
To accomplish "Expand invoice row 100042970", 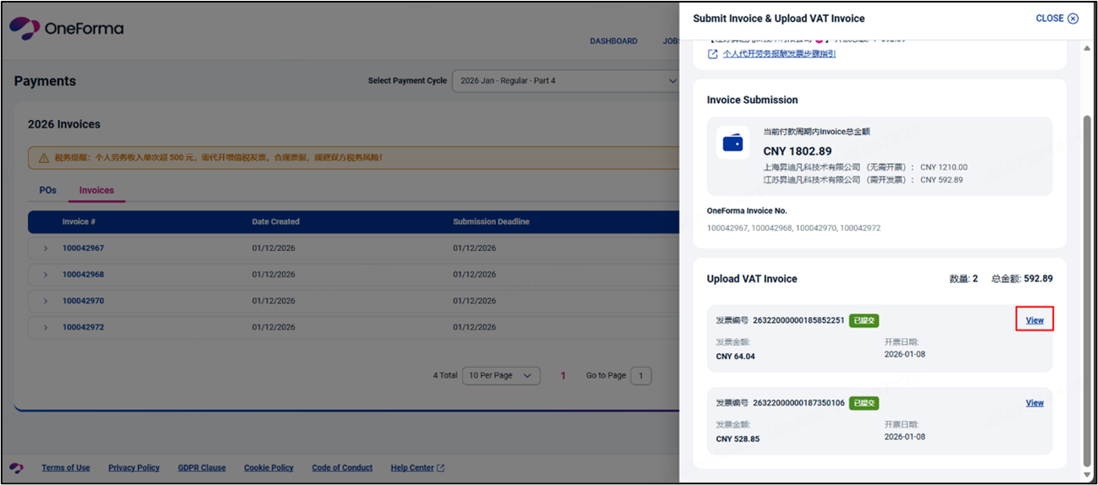I will [46, 301].
